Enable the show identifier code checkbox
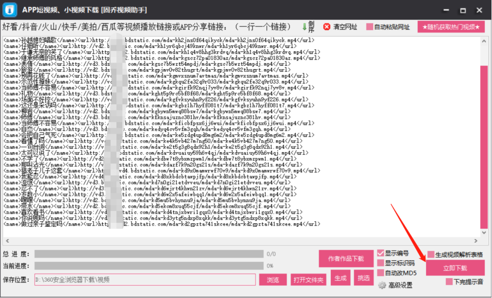This screenshot has width=492, height=298. [381, 263]
